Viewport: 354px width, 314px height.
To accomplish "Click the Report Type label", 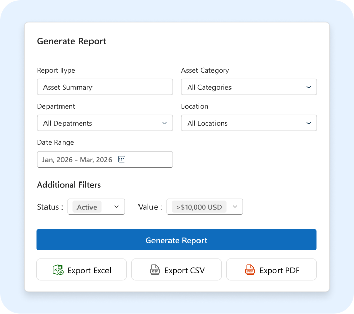I will pyautogui.click(x=56, y=70).
